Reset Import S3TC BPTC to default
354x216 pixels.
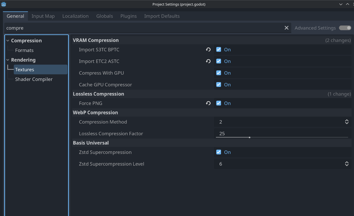[x=208, y=49]
